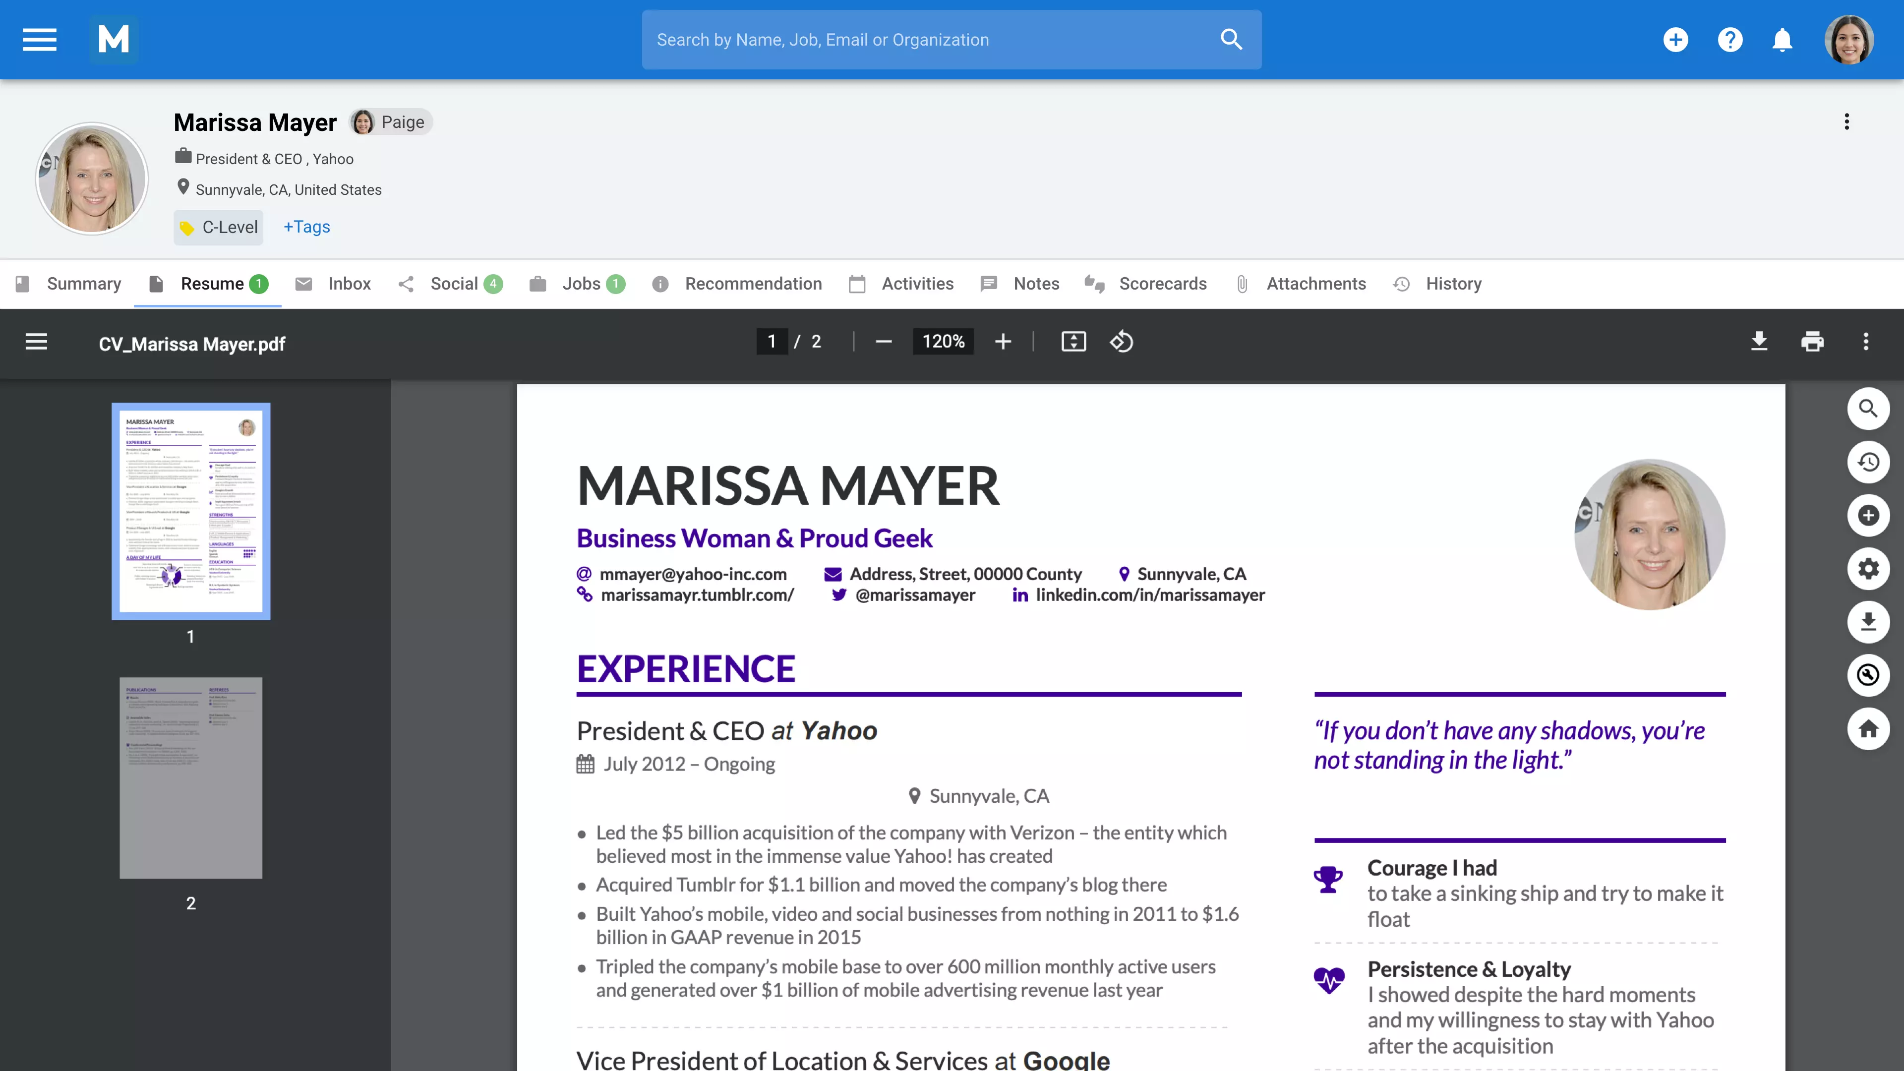Click the fit to page icon
Image resolution: width=1904 pixels, height=1071 pixels.
tap(1073, 342)
